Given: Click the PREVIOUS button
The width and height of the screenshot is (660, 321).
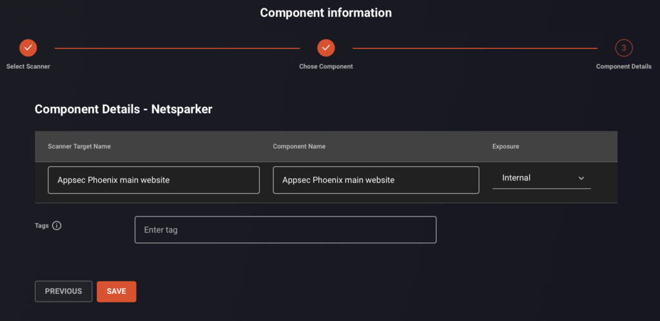Looking at the screenshot, I should [64, 291].
